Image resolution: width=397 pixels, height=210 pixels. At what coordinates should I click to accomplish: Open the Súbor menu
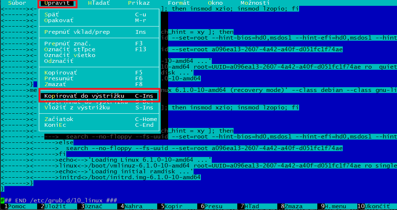[x=17, y=3]
